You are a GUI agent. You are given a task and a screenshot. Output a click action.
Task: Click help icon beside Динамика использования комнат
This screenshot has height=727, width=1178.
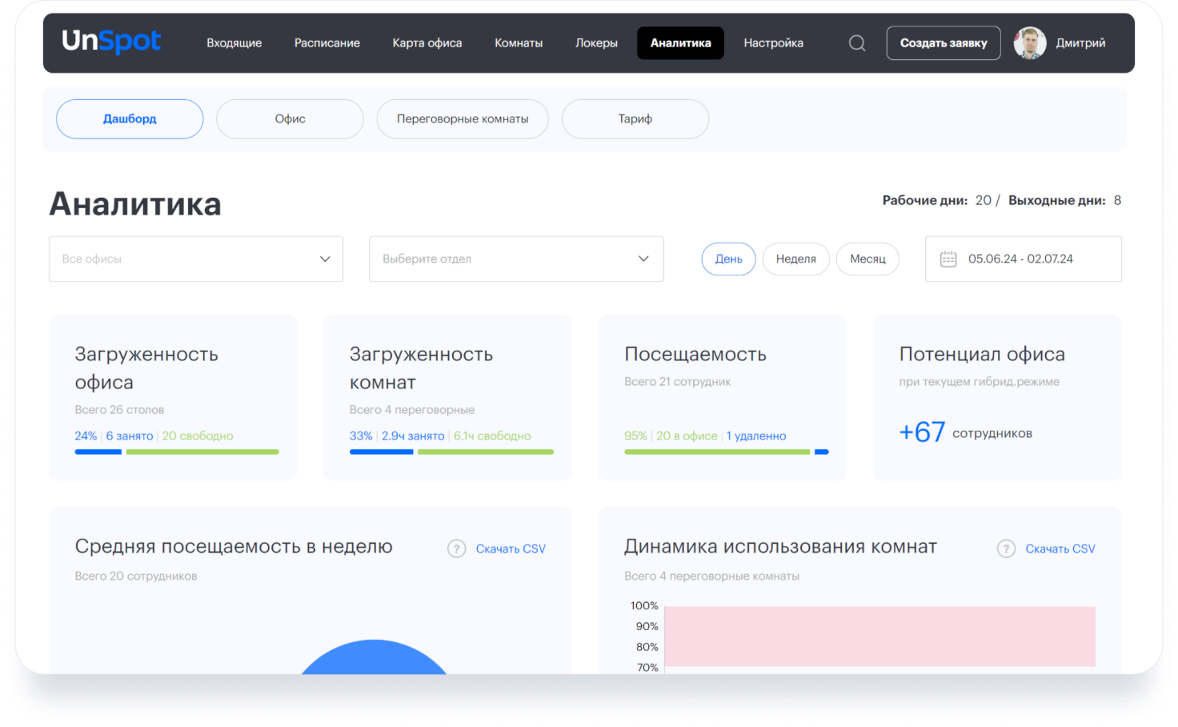pyautogui.click(x=1006, y=548)
